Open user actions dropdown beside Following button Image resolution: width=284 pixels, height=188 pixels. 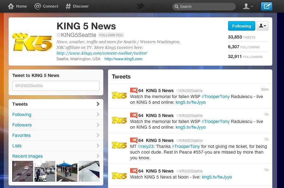point(263,26)
